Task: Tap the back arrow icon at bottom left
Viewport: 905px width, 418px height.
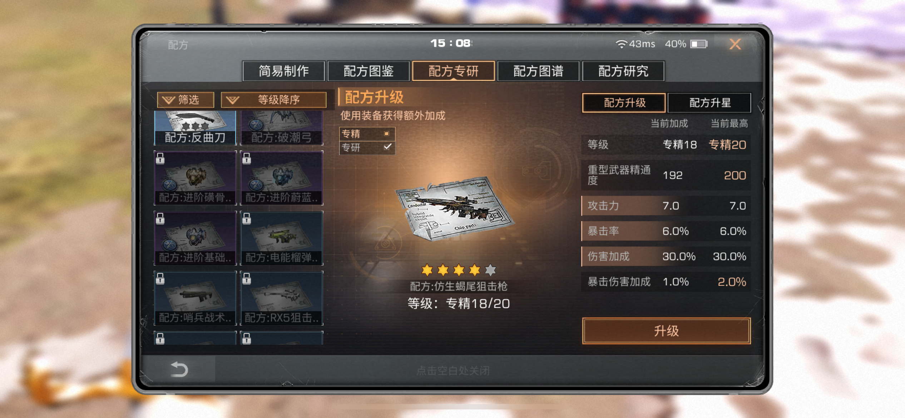Action: 179,369
